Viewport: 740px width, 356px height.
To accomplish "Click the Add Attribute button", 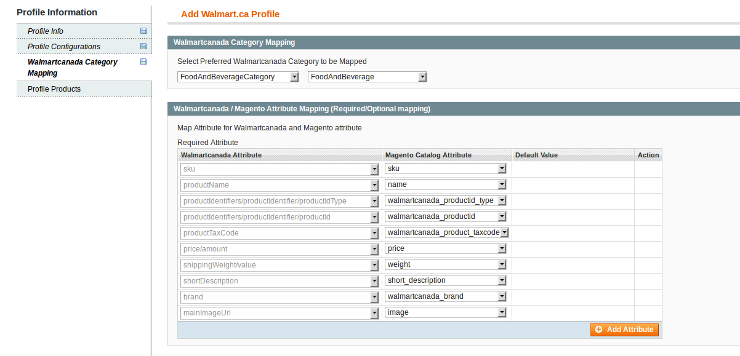I will [624, 330].
